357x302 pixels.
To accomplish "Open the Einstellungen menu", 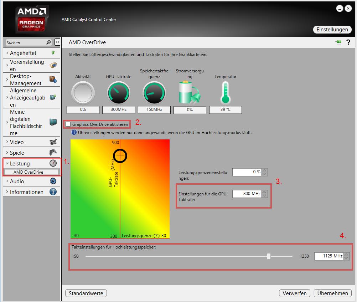I will point(332,29).
